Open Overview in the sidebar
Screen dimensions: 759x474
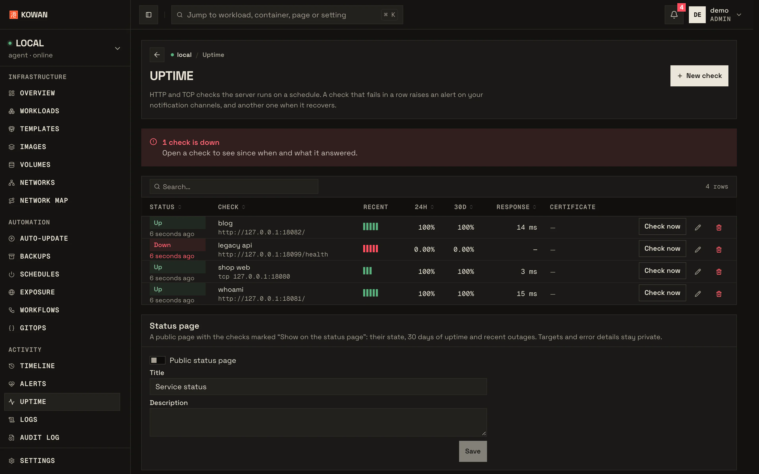[62, 93]
